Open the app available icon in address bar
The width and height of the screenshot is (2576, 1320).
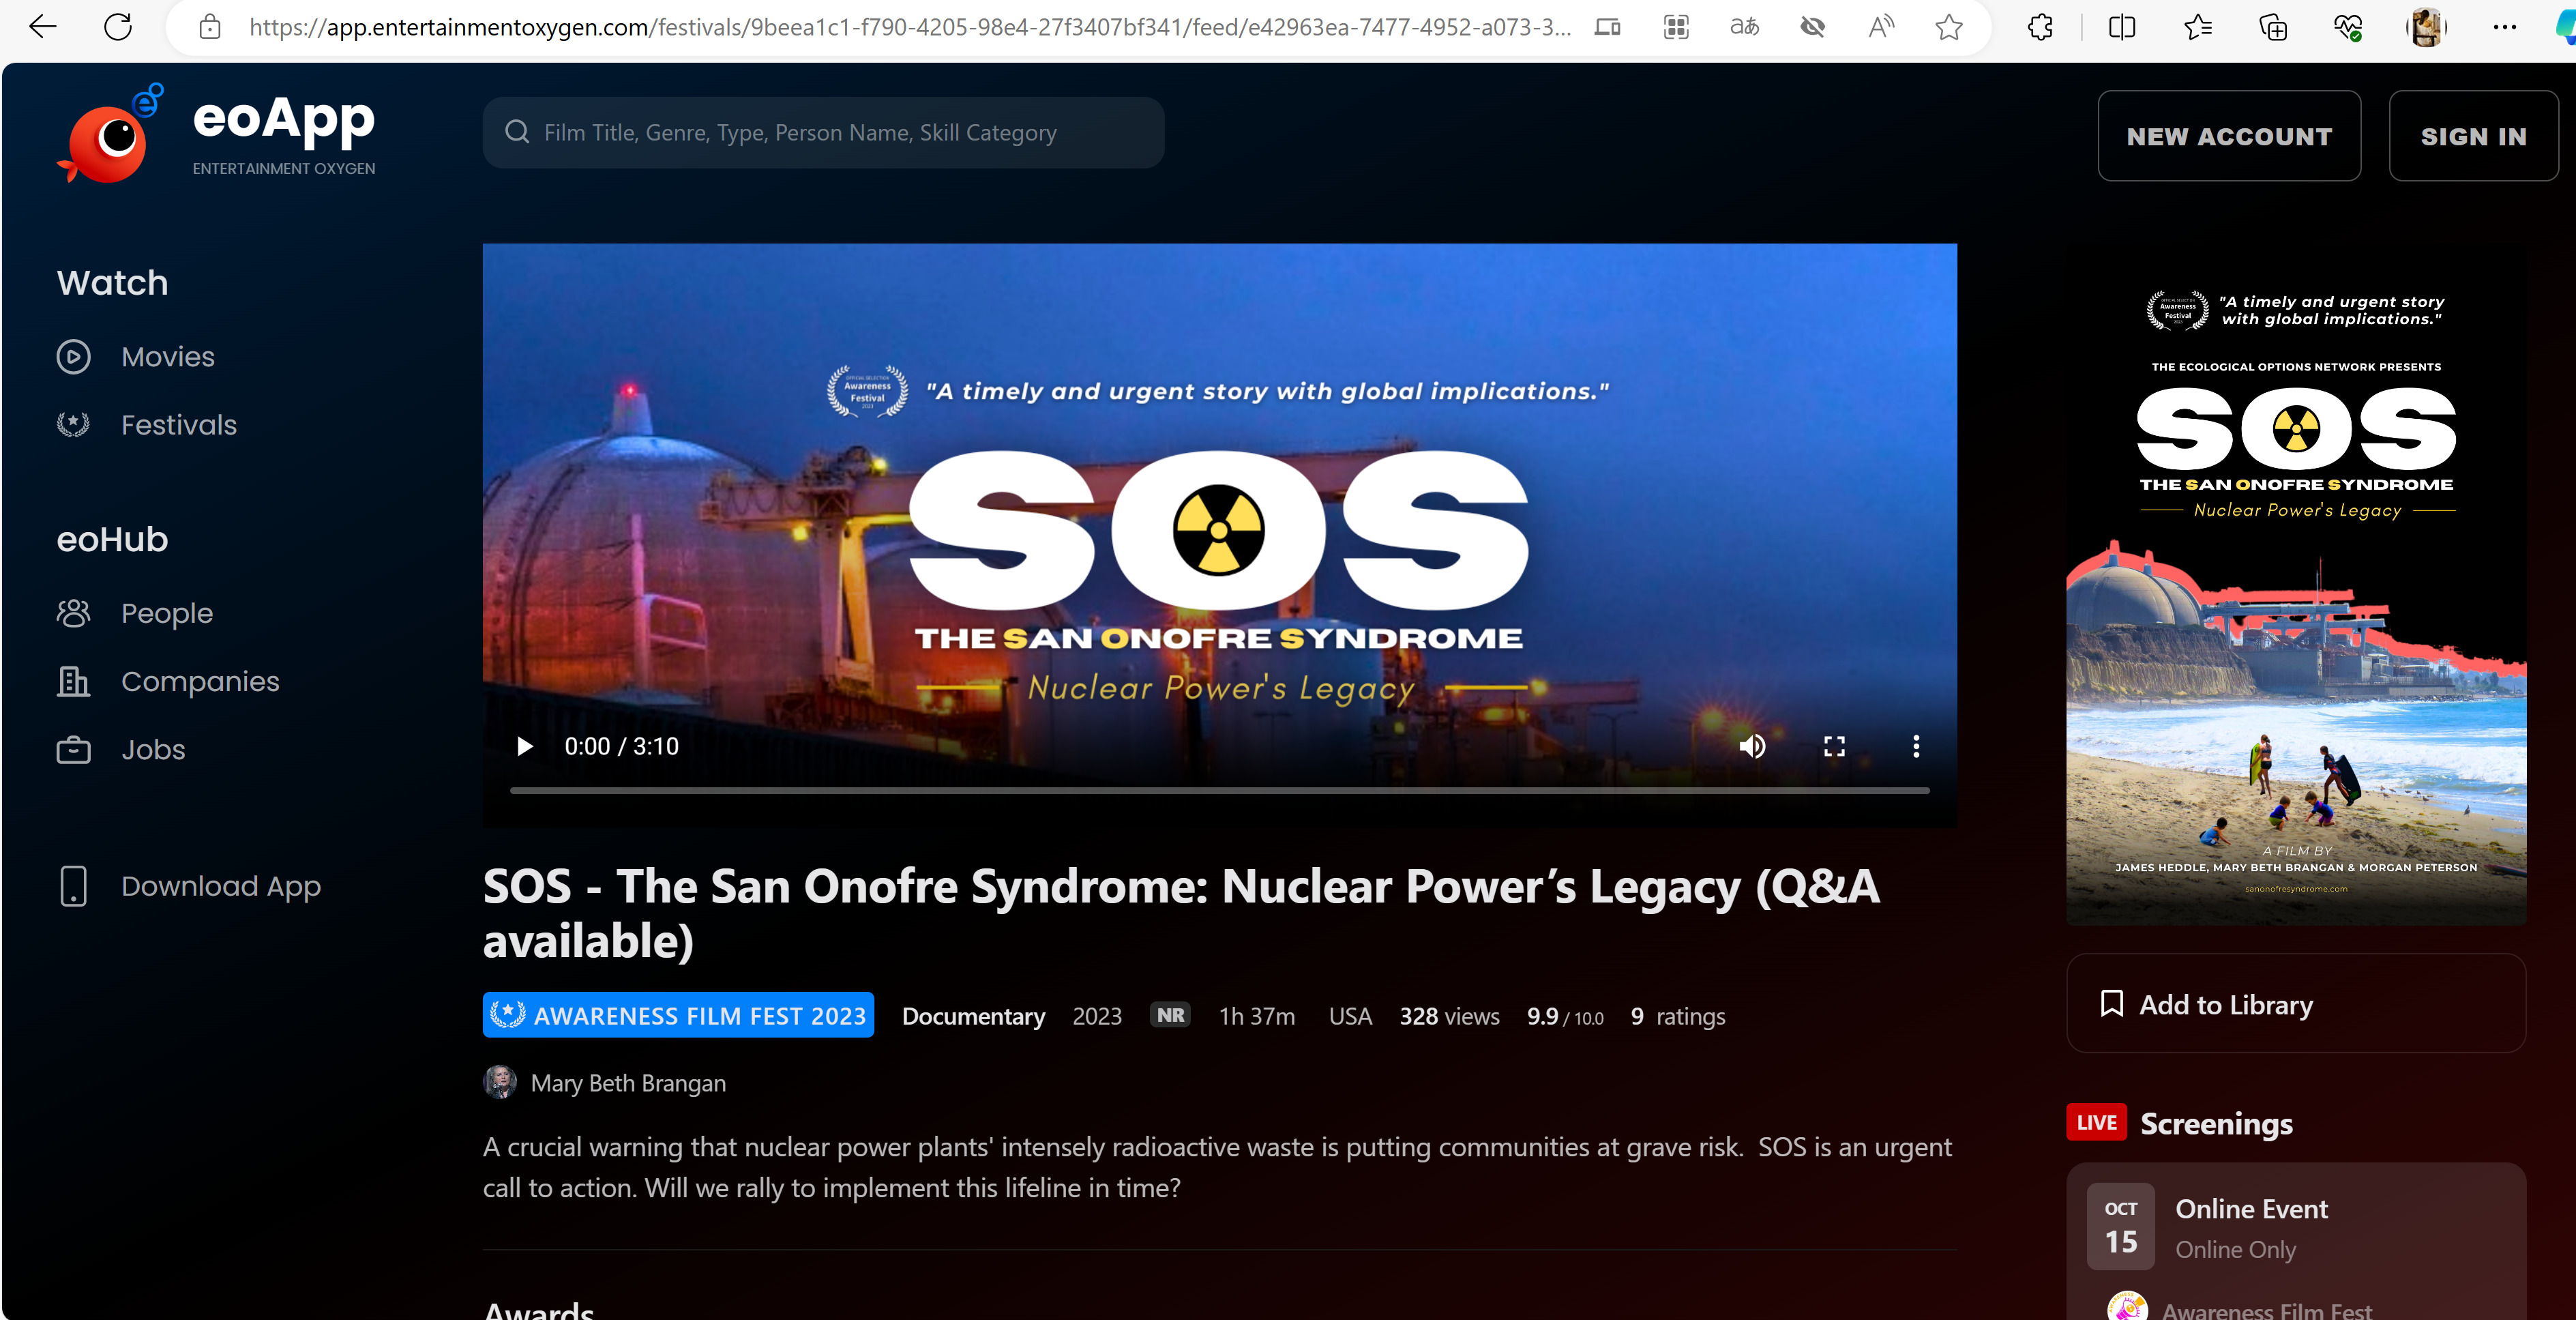pos(1676,27)
